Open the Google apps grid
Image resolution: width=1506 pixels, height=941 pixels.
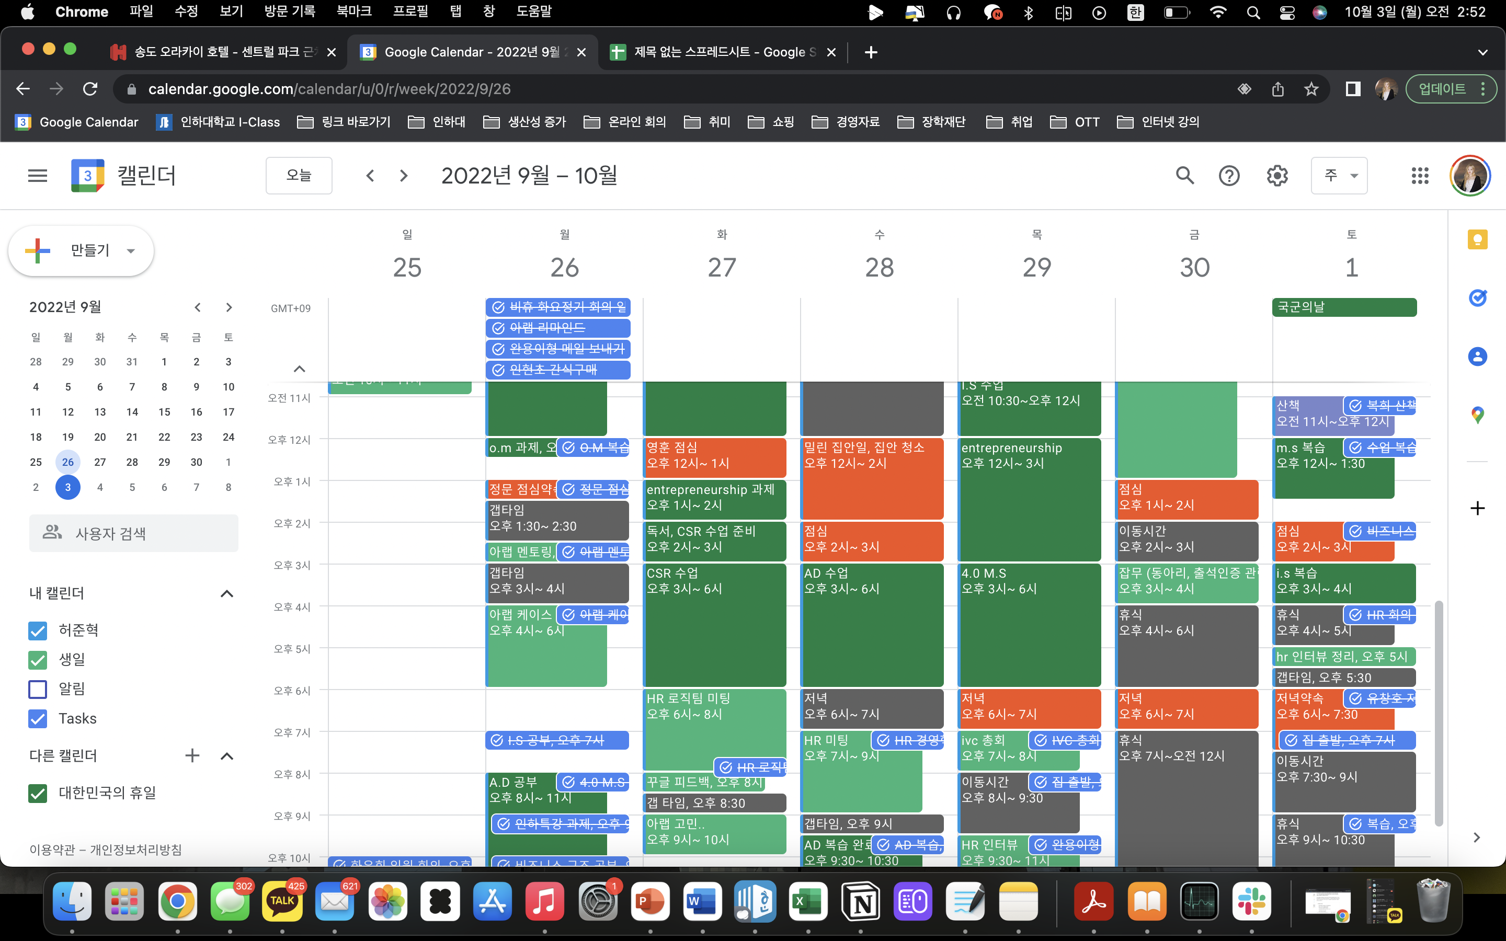[1420, 176]
